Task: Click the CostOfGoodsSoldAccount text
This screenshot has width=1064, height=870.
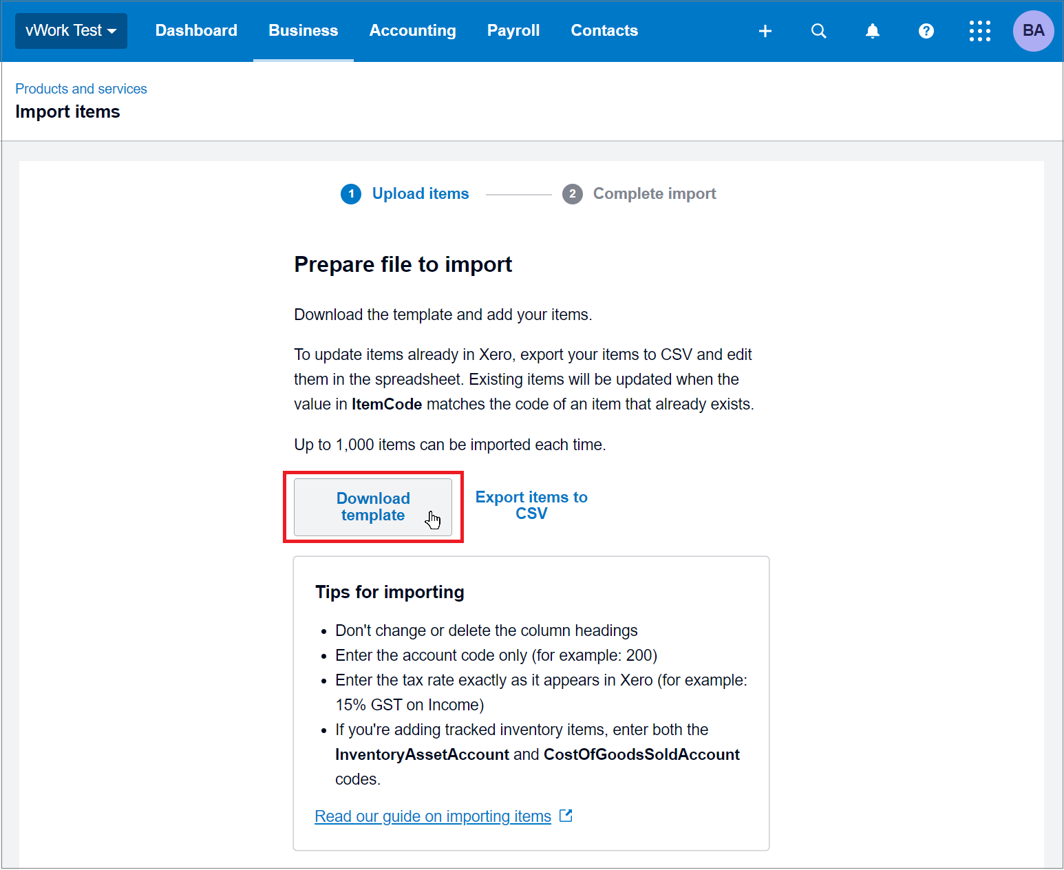Action: coord(641,754)
